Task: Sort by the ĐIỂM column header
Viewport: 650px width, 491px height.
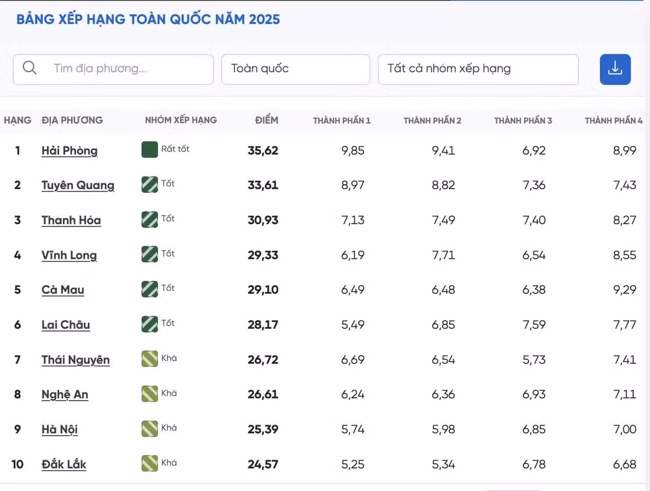Action: pyautogui.click(x=266, y=120)
